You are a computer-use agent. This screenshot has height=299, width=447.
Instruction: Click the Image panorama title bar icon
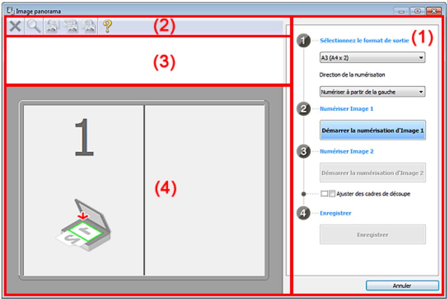coord(10,11)
